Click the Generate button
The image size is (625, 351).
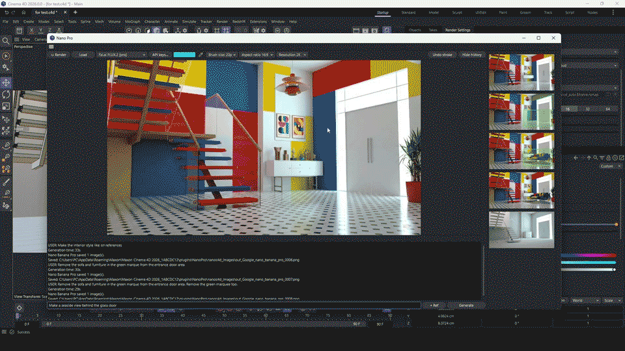point(466,305)
